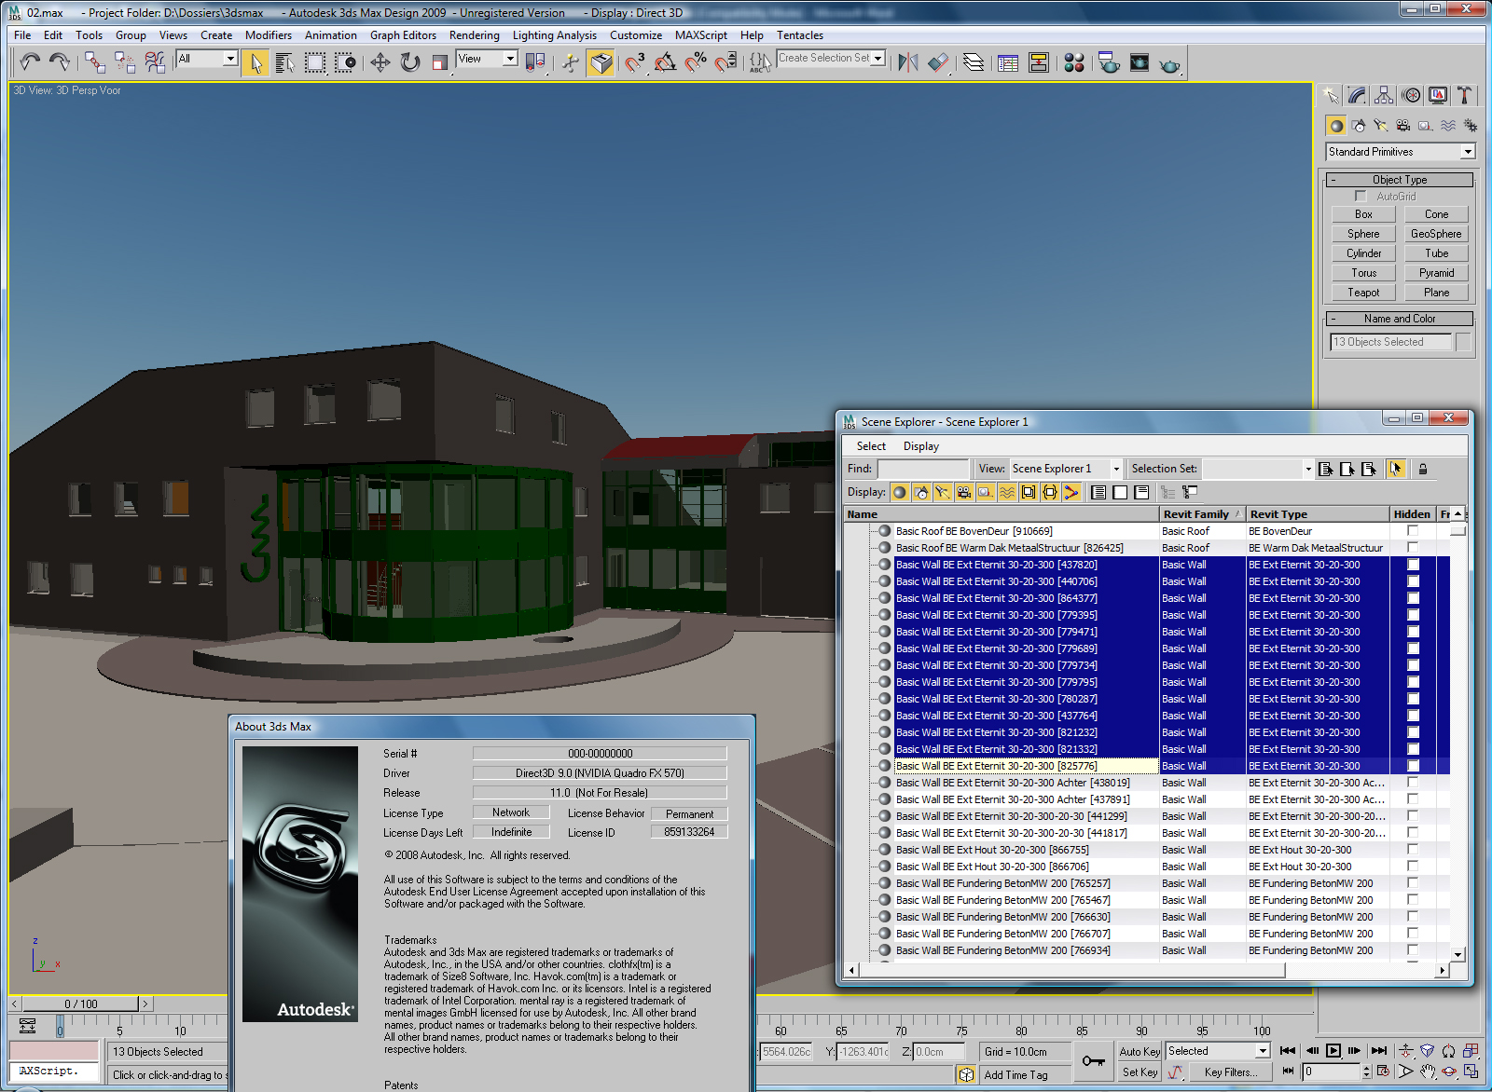Tick Hidden checkbox for Hout wall [866755]

coord(1413,850)
